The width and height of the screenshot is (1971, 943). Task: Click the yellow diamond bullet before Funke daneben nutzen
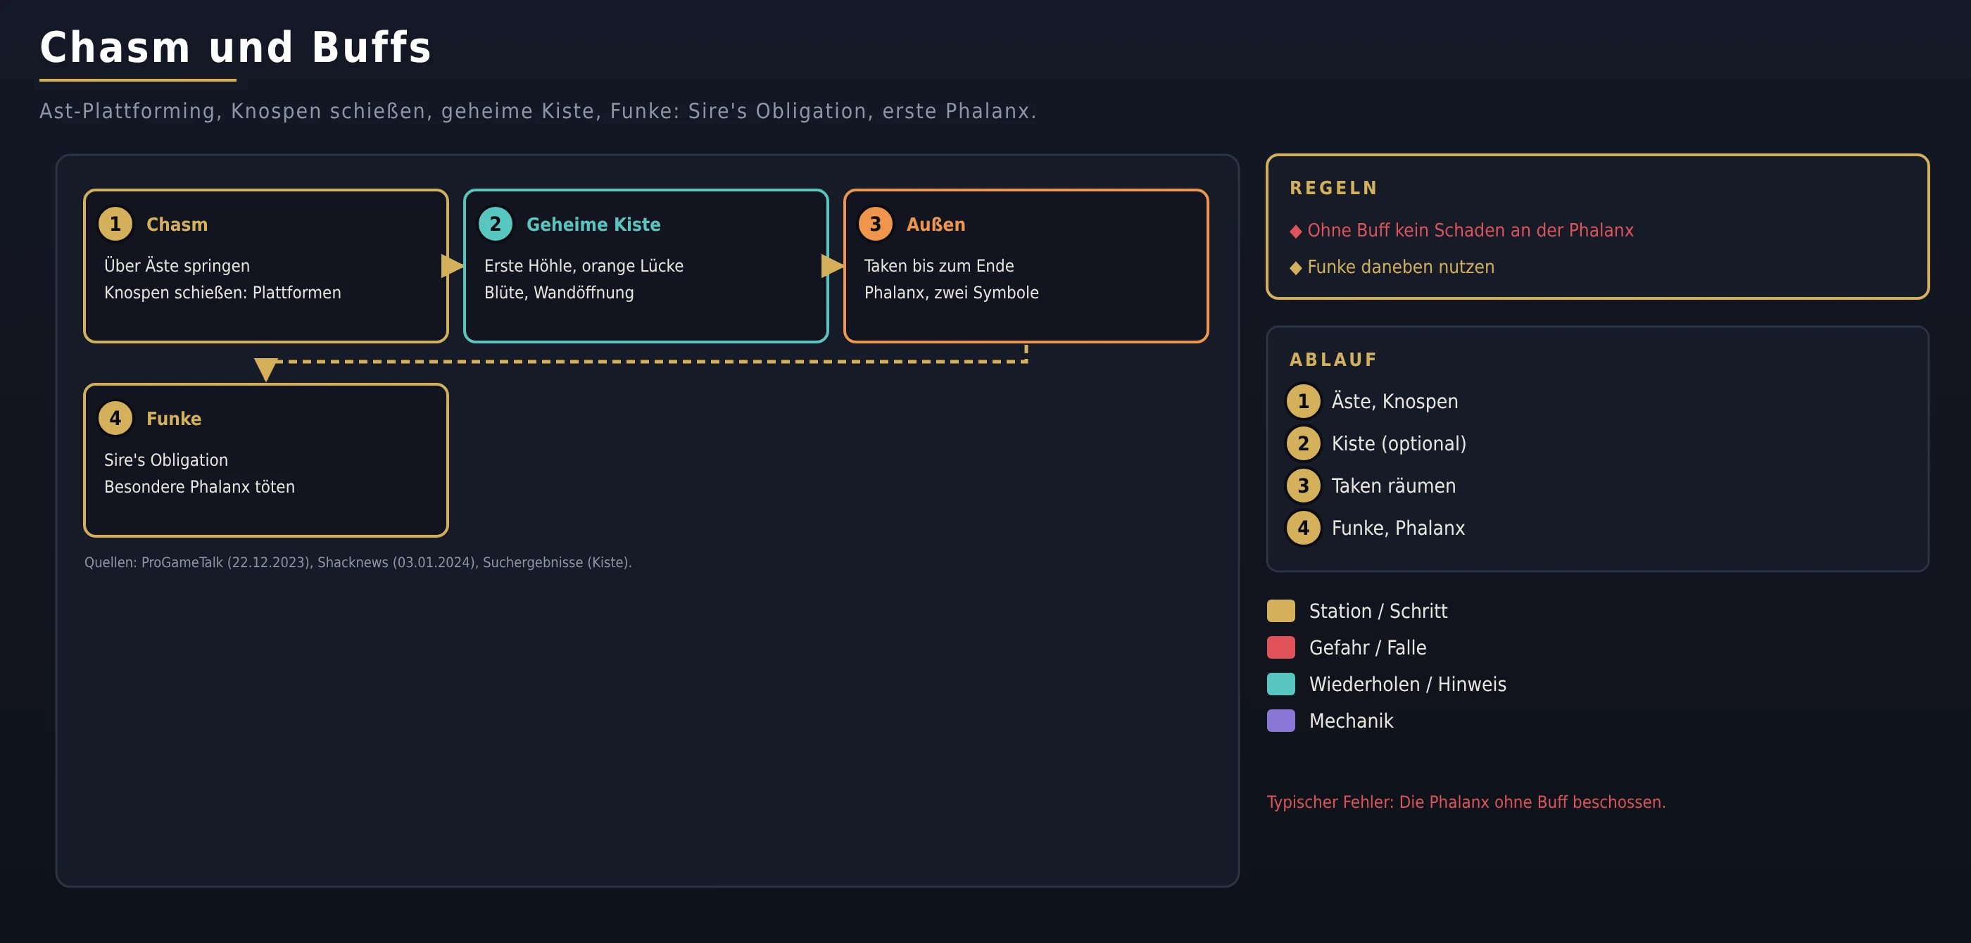[1295, 268]
